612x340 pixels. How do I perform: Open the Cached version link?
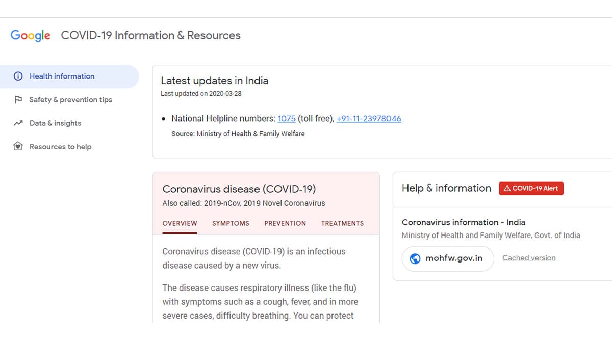pos(529,258)
